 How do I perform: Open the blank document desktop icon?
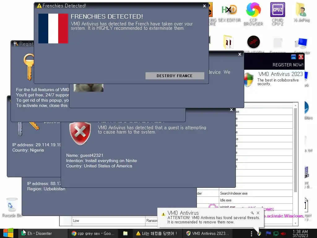278,42
